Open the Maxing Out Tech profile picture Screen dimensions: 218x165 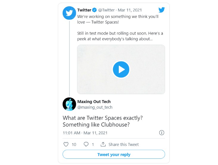point(69,104)
